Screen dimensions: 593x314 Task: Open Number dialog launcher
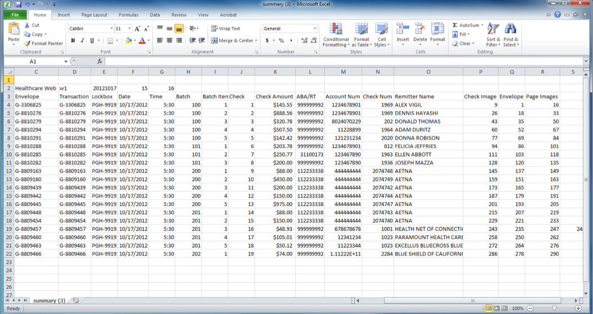coord(316,52)
